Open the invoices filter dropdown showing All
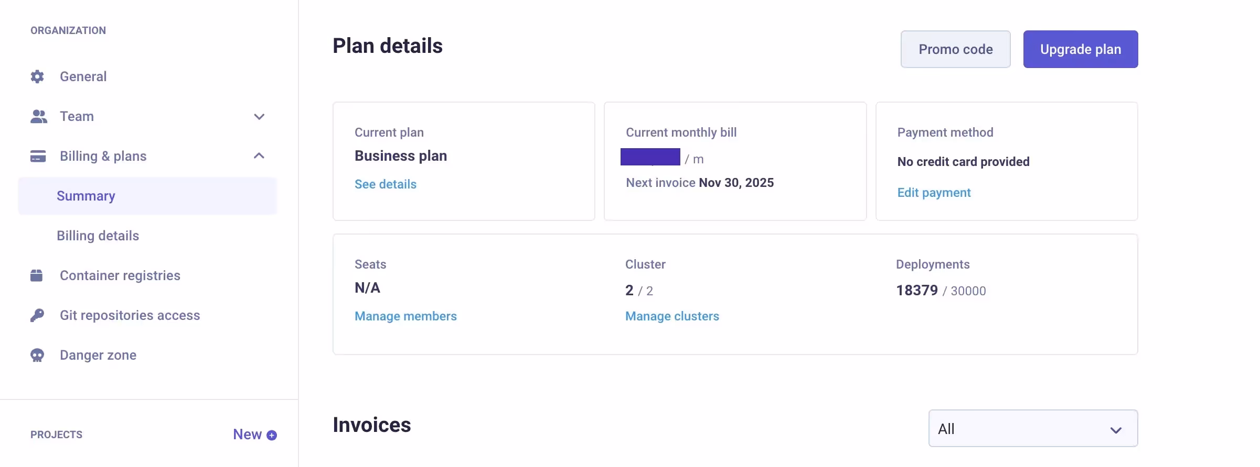This screenshot has width=1260, height=467. click(x=1031, y=428)
